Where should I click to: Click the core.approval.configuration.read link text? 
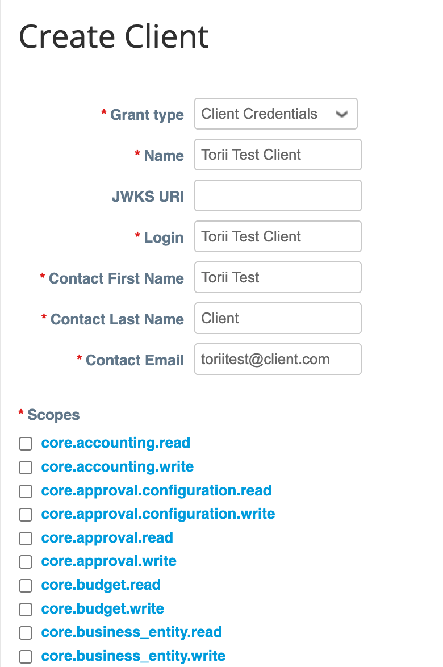pyautogui.click(x=156, y=490)
